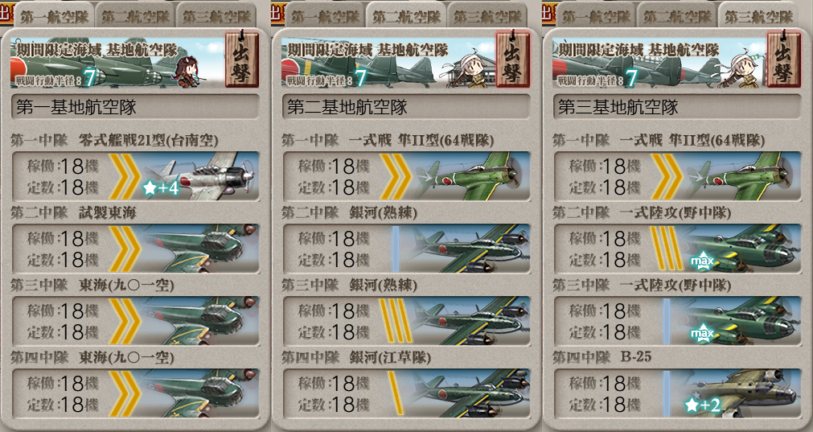Screen dimensions: 813x432
Task: Select the 銀河(江草隊) aircraft in 第四中隊
Action: click(x=406, y=393)
